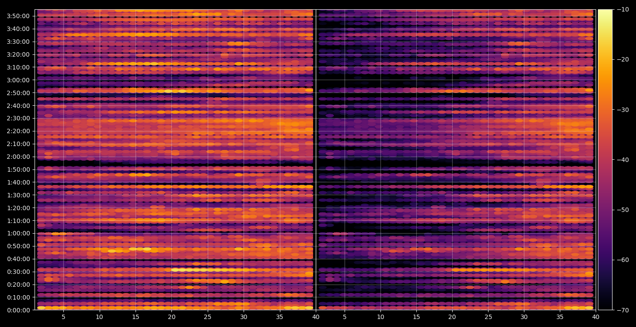Click the 1:10:00 time axis label
636x327 pixels.
pyautogui.click(x=18, y=221)
